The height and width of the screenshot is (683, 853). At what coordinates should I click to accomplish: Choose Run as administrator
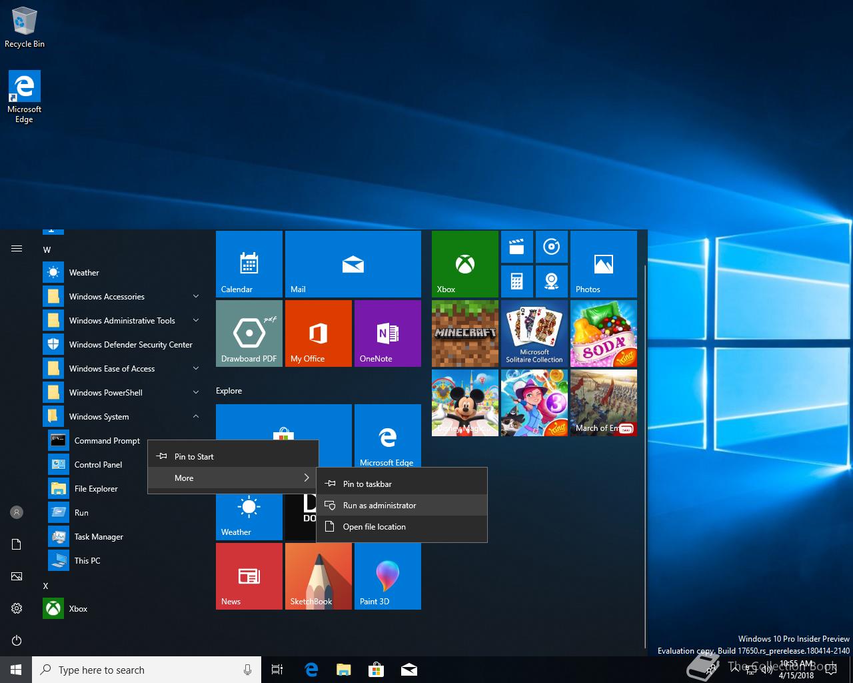pos(402,506)
